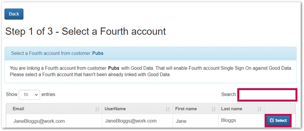Screen dimensions: 304x131
Task: Click the JaneBloggs@work.com cell in UserName column
Action: pos(130,121)
